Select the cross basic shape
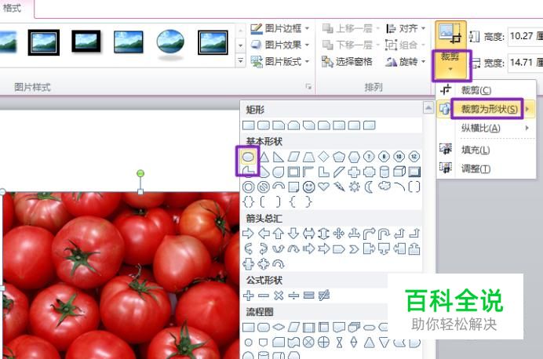Screen dimensions: 543x359 tap(354, 172)
